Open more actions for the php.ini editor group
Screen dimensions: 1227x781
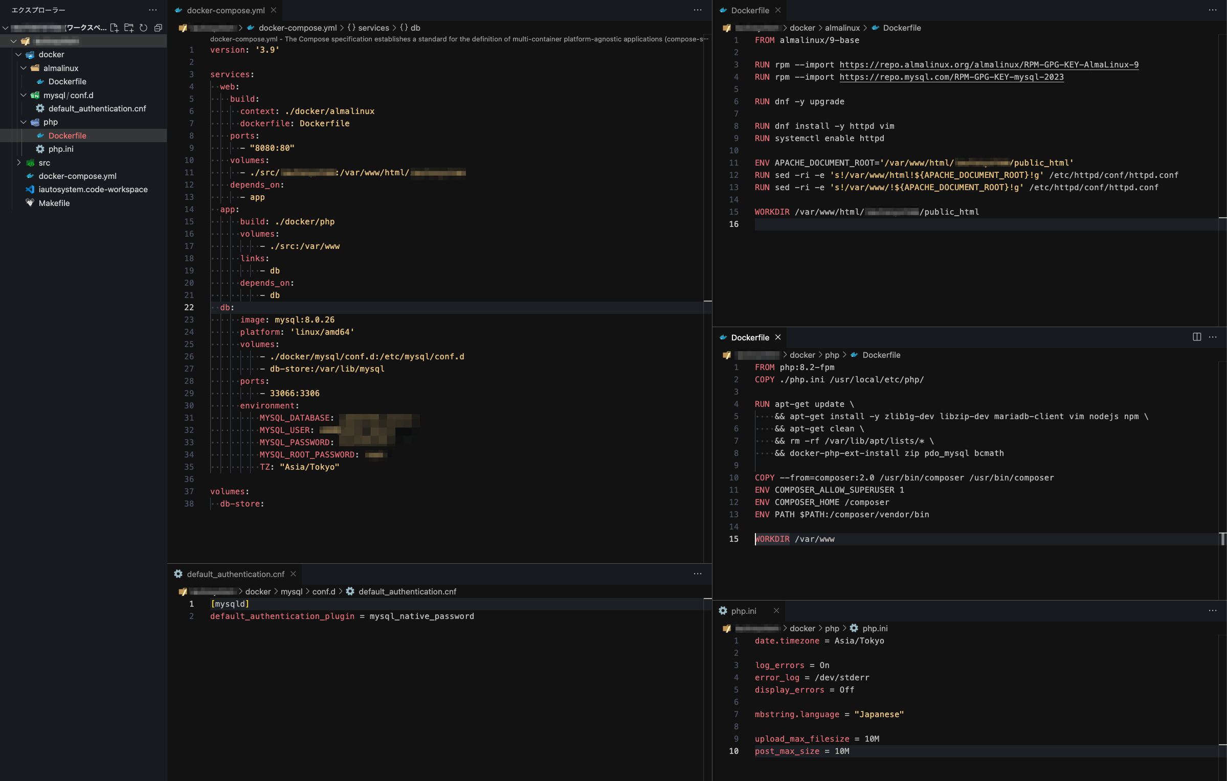coord(1213,610)
